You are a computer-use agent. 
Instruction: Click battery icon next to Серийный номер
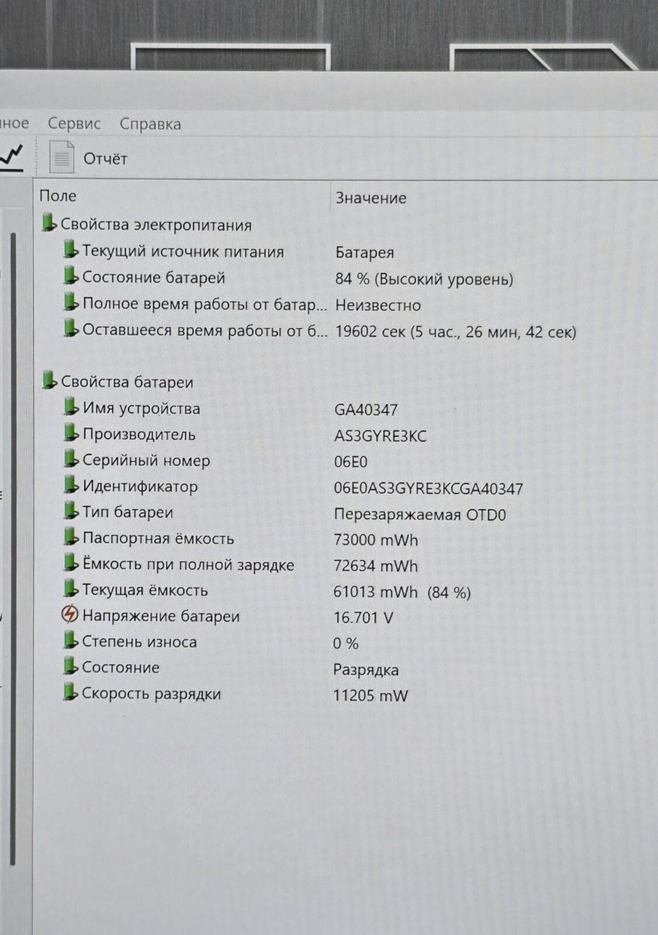coord(71,459)
